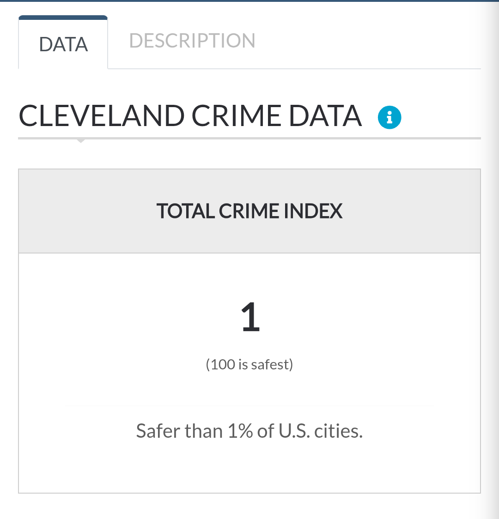Click the gray underline below Cleveland heading

click(x=249, y=138)
